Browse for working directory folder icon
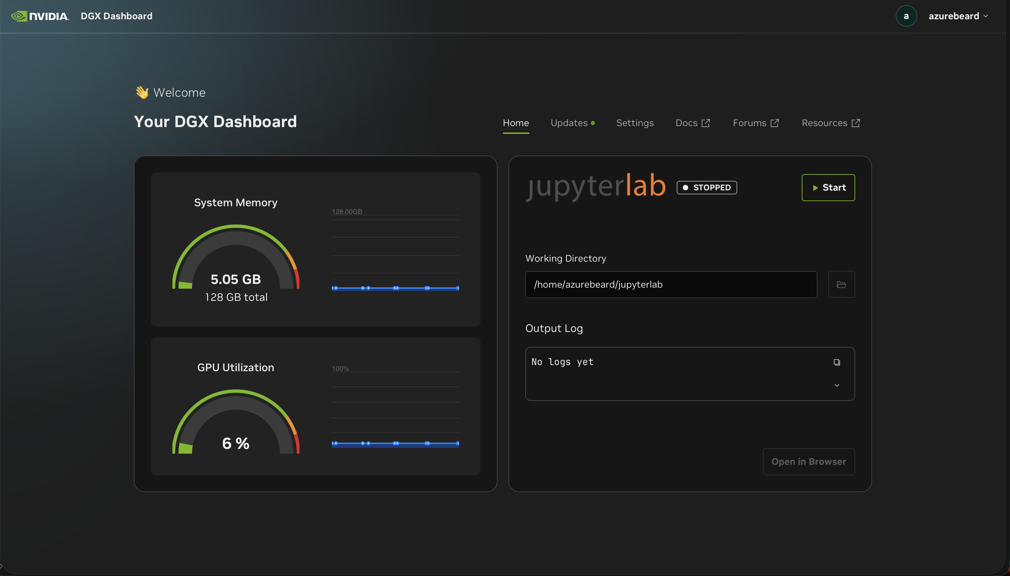 [841, 284]
